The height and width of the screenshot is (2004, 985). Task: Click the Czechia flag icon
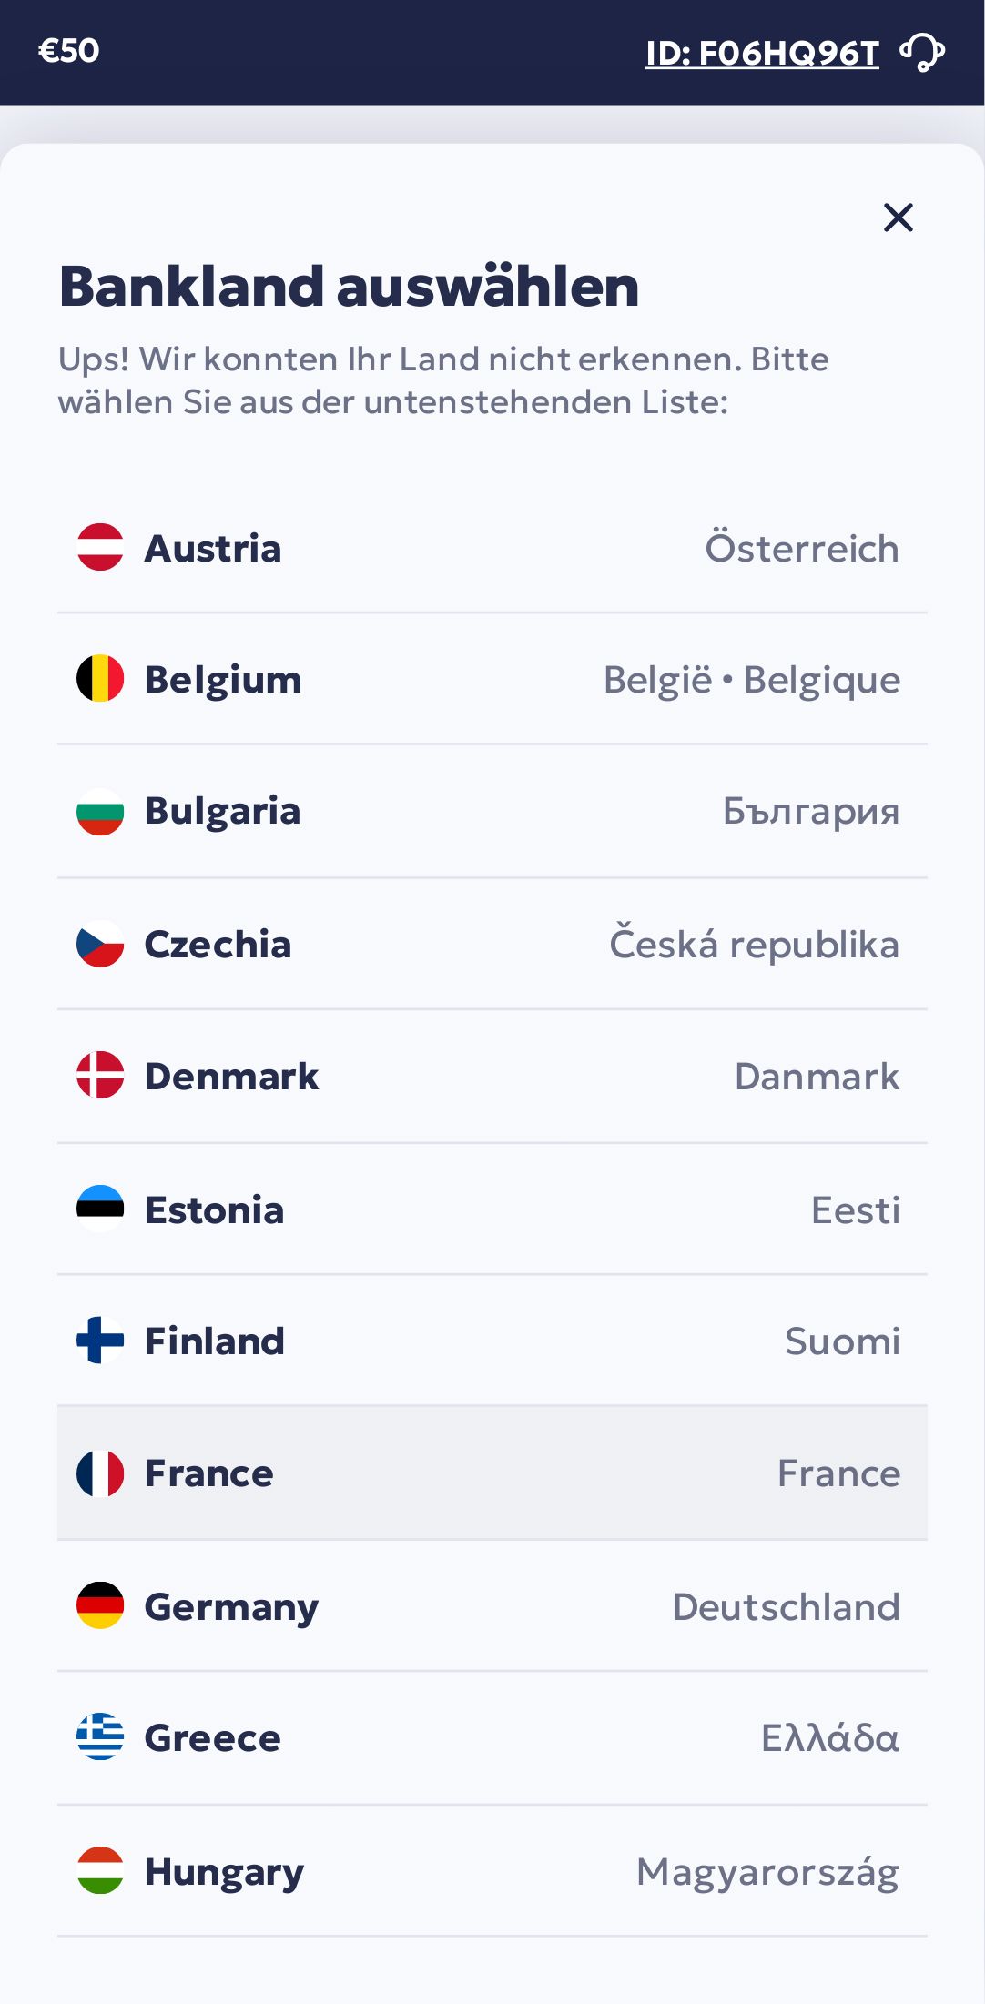pyautogui.click(x=100, y=944)
